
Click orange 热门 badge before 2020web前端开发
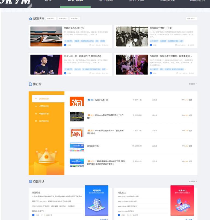pos(91,115)
